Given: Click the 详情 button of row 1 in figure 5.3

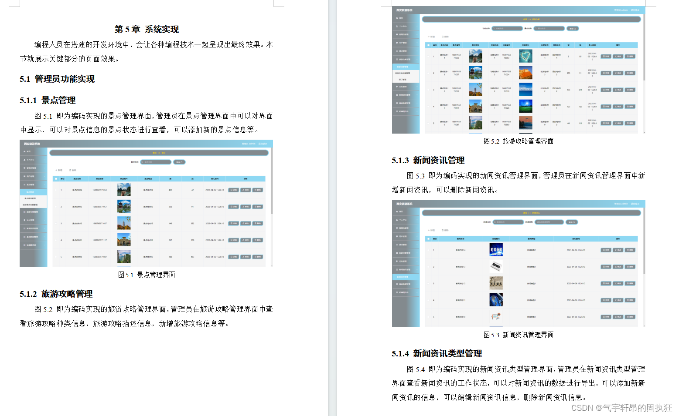Looking at the screenshot, I should pyautogui.click(x=606, y=250).
